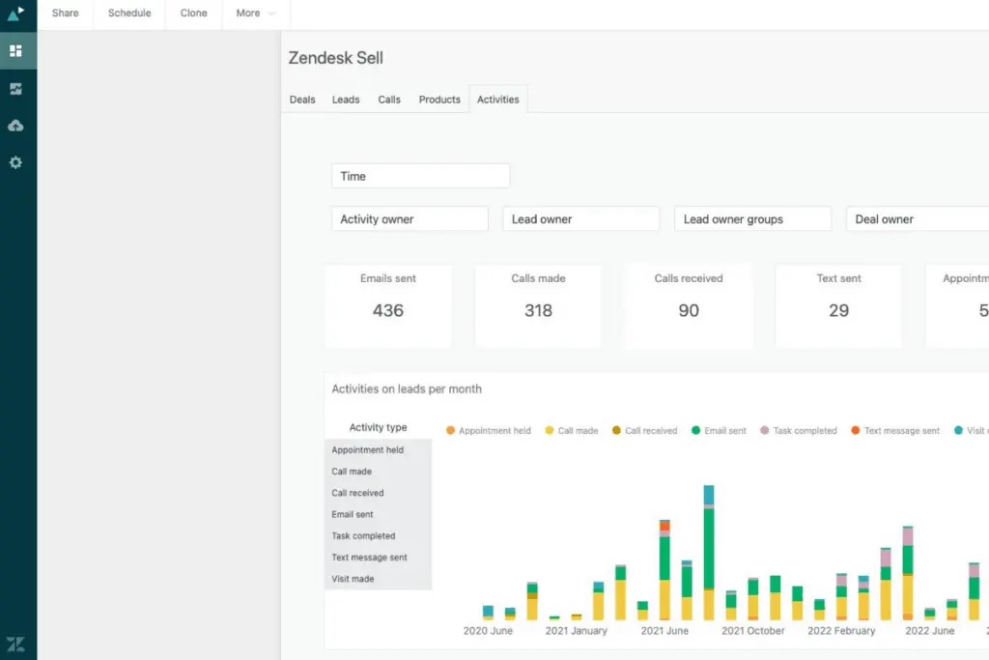This screenshot has width=989, height=660.
Task: Switch to the Deals tab
Action: tap(302, 100)
